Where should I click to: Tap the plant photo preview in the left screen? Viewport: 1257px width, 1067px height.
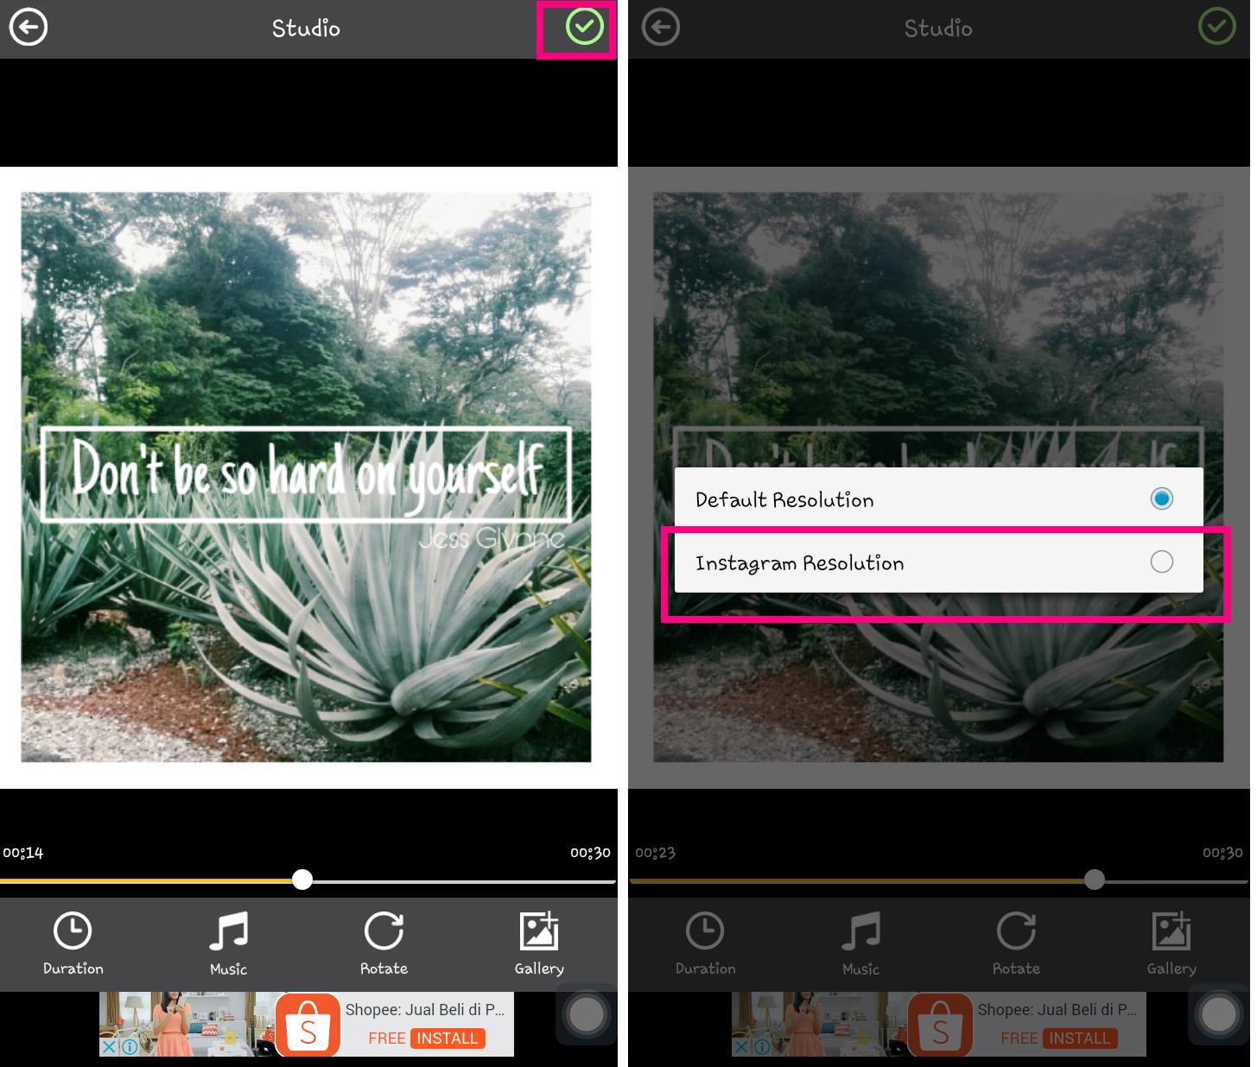pos(307,477)
